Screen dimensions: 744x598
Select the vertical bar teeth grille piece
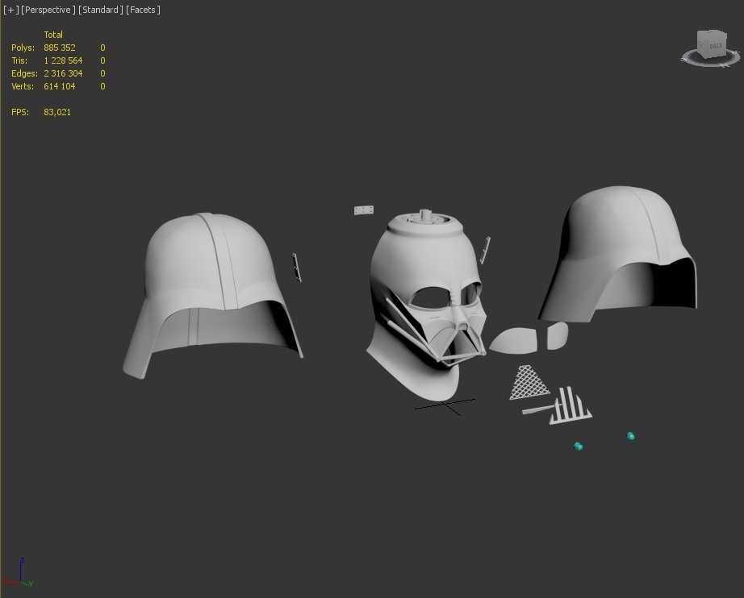(571, 407)
